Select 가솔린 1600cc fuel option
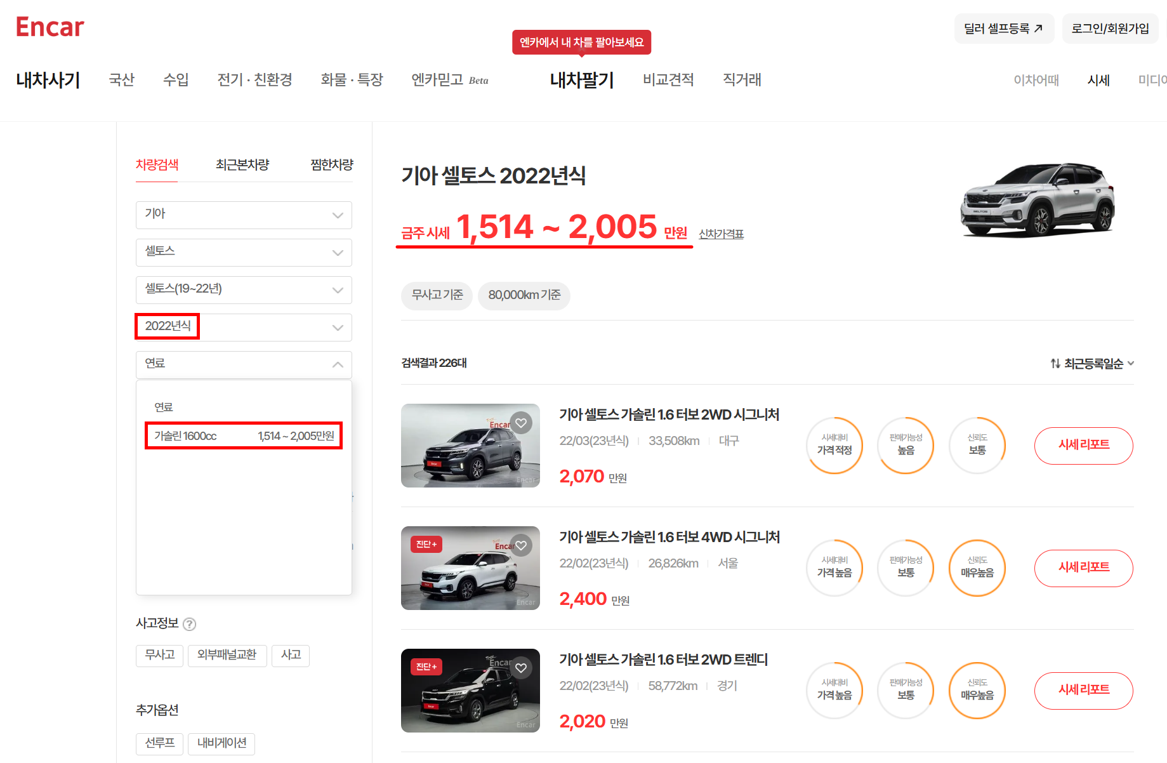Image resolution: width=1167 pixels, height=763 pixels. pyautogui.click(x=244, y=436)
